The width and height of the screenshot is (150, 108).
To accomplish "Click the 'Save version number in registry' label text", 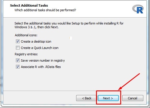I will [43, 60].
